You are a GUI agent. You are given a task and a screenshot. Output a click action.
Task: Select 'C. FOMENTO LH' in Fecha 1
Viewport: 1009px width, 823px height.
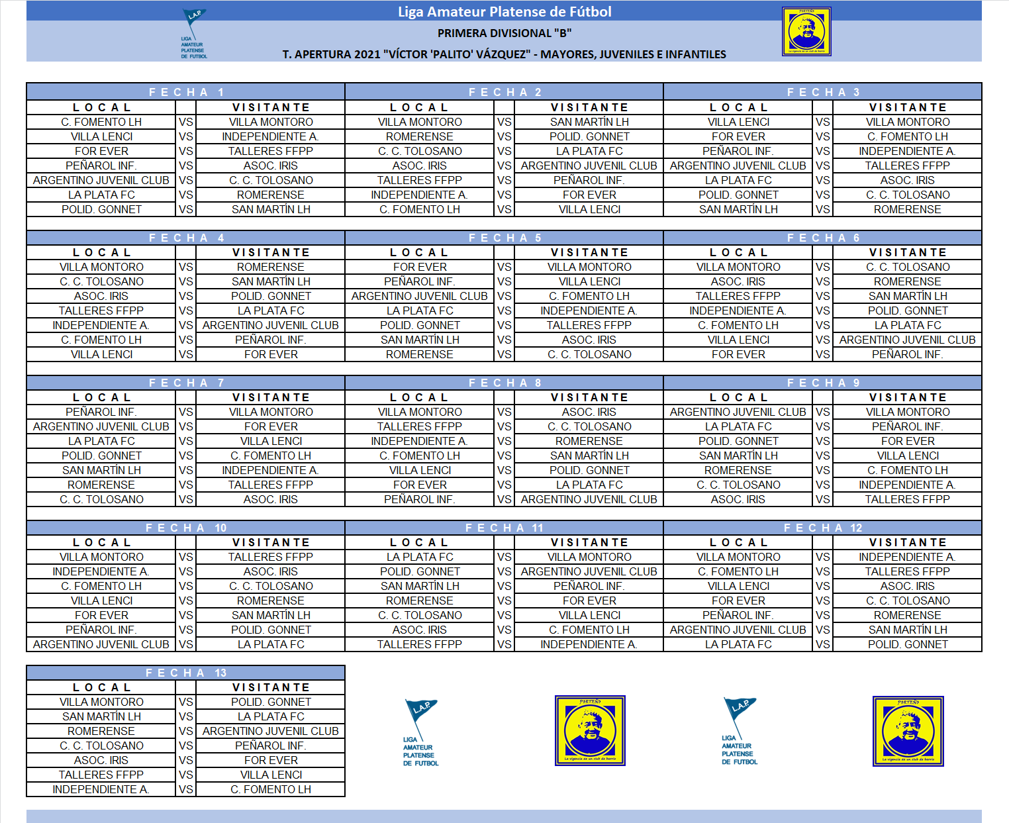click(101, 122)
